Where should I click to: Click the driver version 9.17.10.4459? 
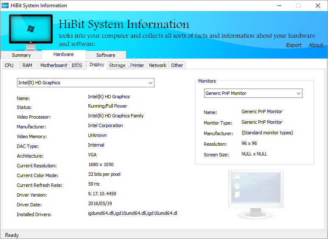pyautogui.click(x=102, y=194)
